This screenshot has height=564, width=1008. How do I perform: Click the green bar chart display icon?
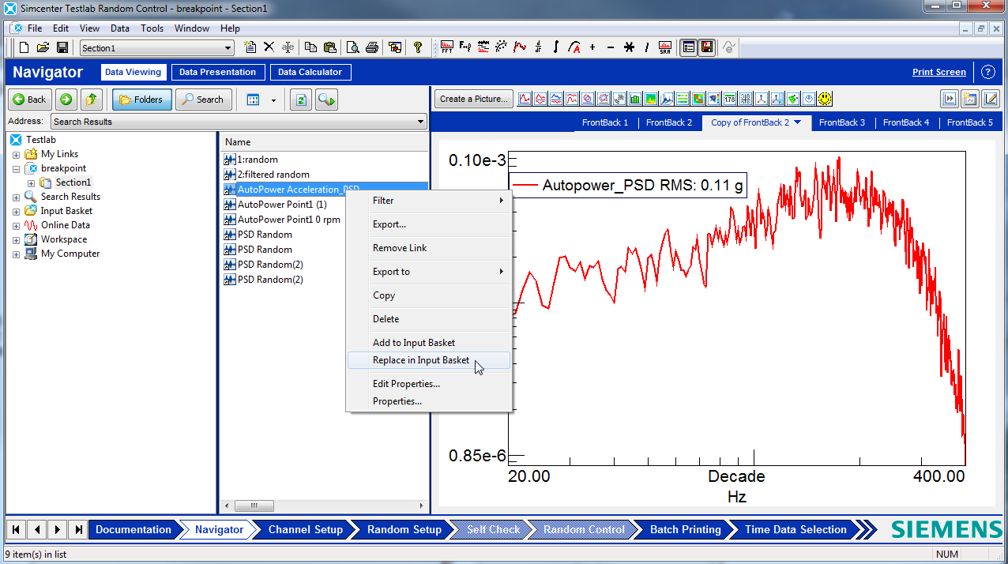(x=636, y=99)
